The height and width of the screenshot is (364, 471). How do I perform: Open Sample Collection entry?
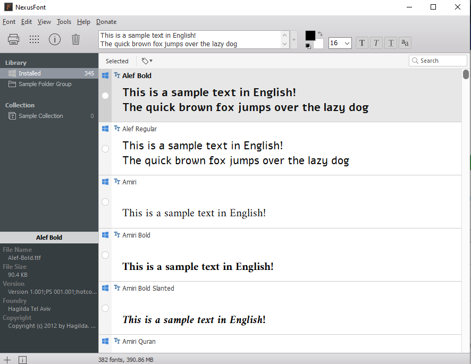(49, 116)
